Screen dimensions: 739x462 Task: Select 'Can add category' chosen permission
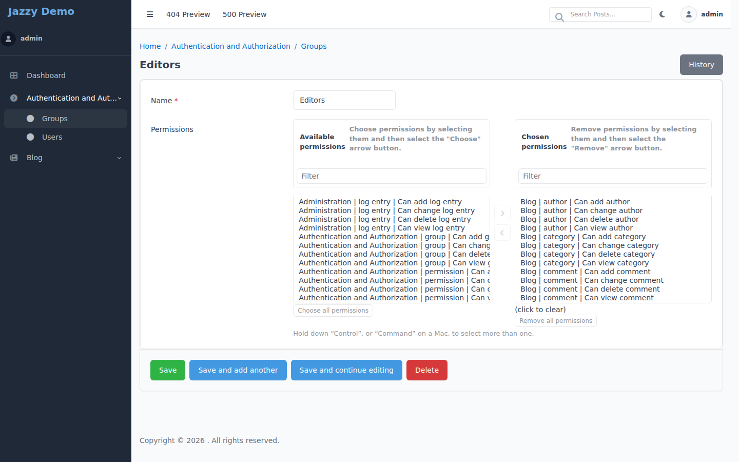tap(613, 237)
